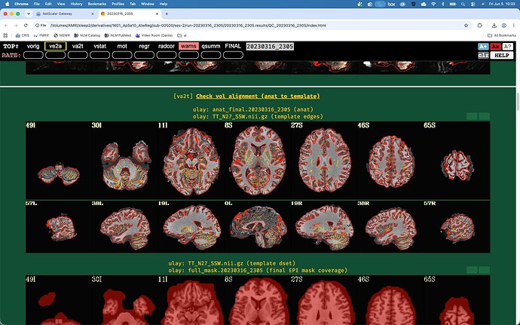520x325 pixels.
Task: Toggle the rating box under regr
Action: 144,55
